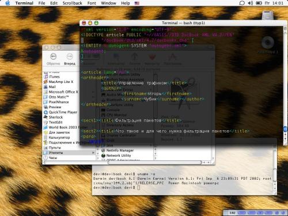The width and height of the screenshot is (288, 216).
Task: Select TextEdit in the applications list
Action: (55, 122)
